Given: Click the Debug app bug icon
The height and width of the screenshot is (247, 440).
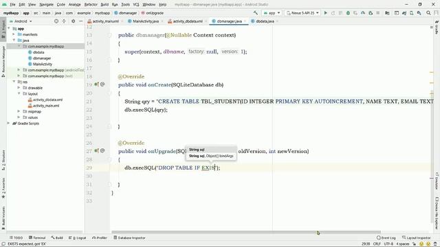Looking at the screenshot, I should [348, 13].
